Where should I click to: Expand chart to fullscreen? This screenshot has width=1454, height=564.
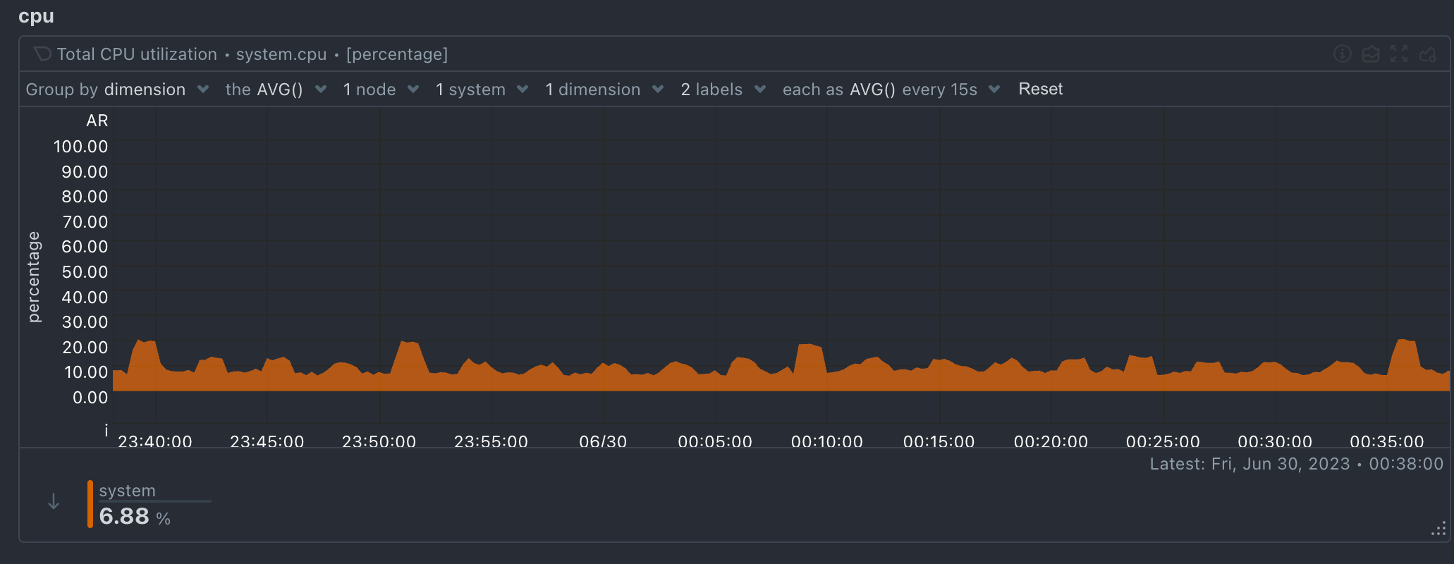(1399, 54)
